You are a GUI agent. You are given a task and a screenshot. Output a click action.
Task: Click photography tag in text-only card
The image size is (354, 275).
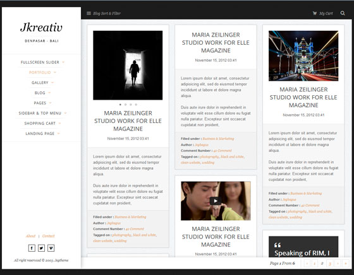click(x=209, y=157)
